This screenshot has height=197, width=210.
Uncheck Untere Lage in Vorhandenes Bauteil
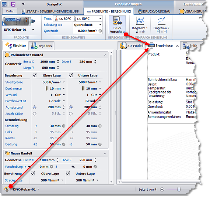coord(71,75)
